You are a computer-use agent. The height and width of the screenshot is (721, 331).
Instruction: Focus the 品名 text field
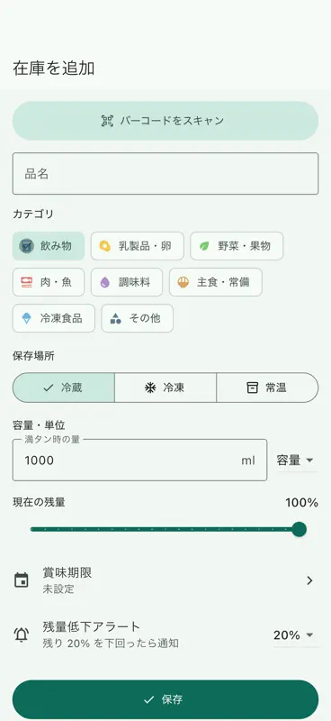pyautogui.click(x=165, y=174)
